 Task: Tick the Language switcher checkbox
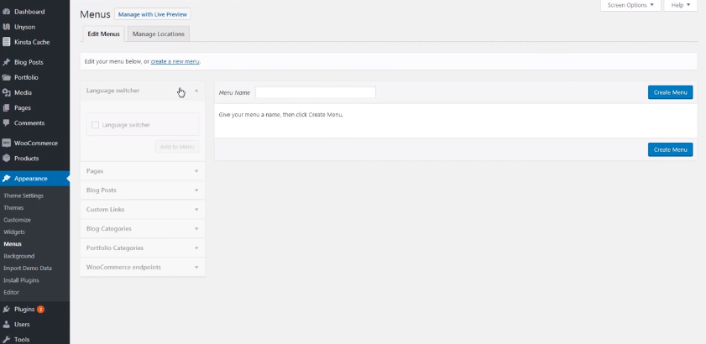(x=95, y=125)
